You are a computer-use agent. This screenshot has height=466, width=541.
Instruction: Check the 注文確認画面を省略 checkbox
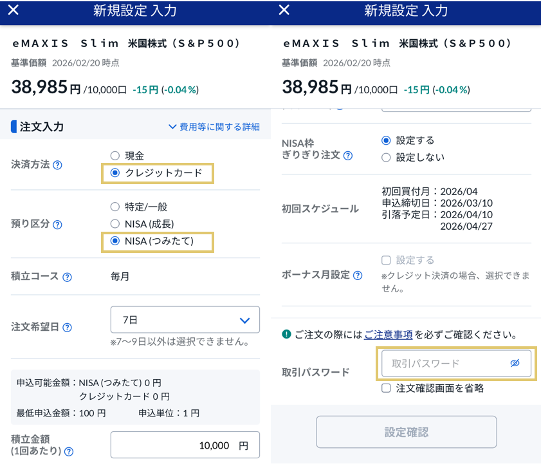click(x=386, y=388)
